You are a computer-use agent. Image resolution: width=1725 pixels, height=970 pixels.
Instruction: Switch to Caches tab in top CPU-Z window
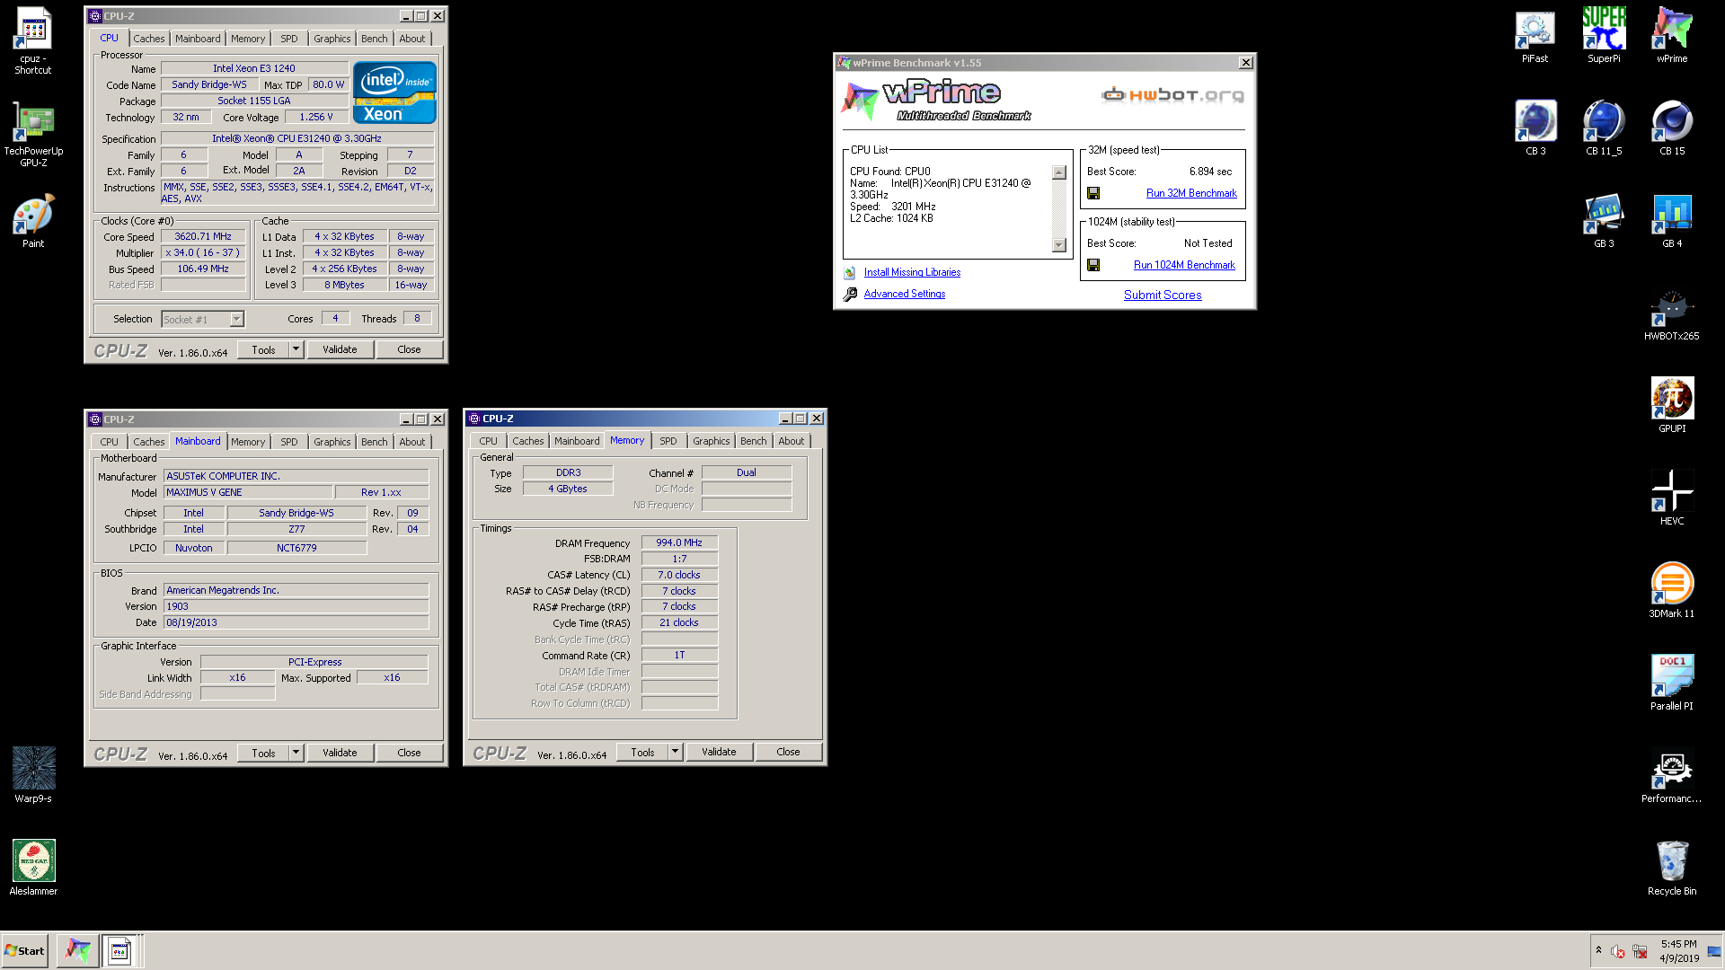[149, 39]
